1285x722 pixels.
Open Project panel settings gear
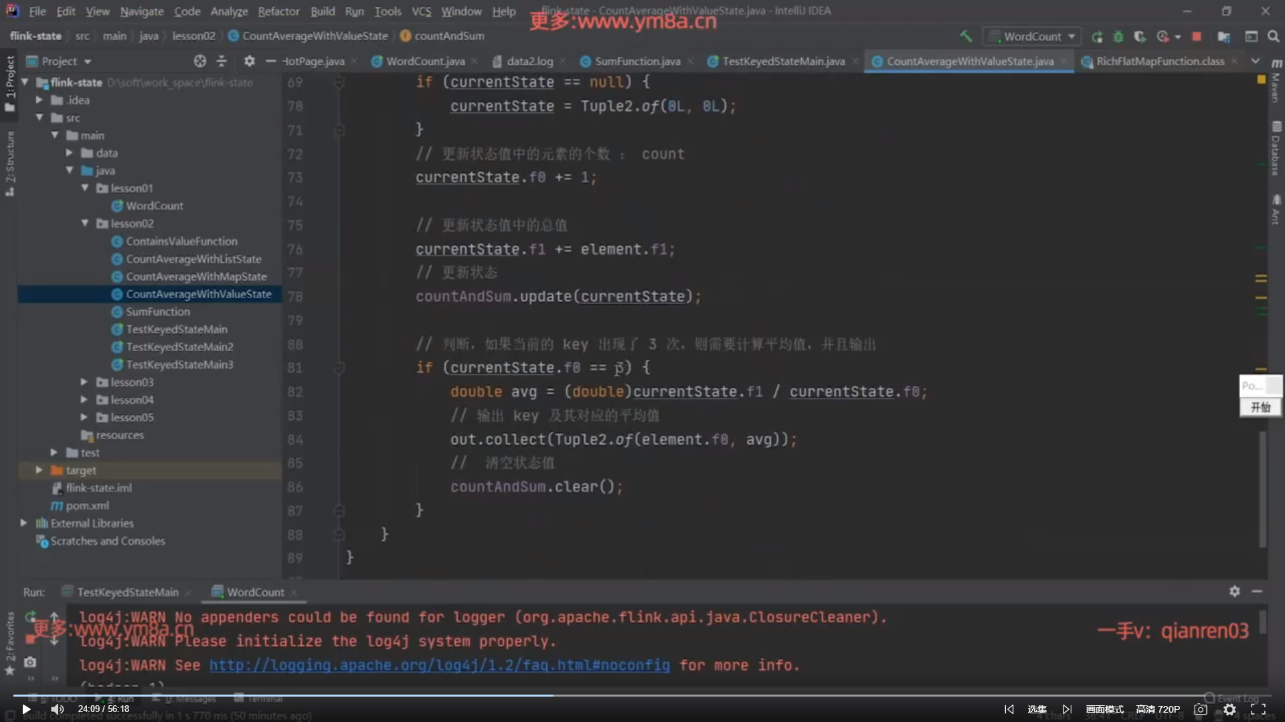pos(249,61)
